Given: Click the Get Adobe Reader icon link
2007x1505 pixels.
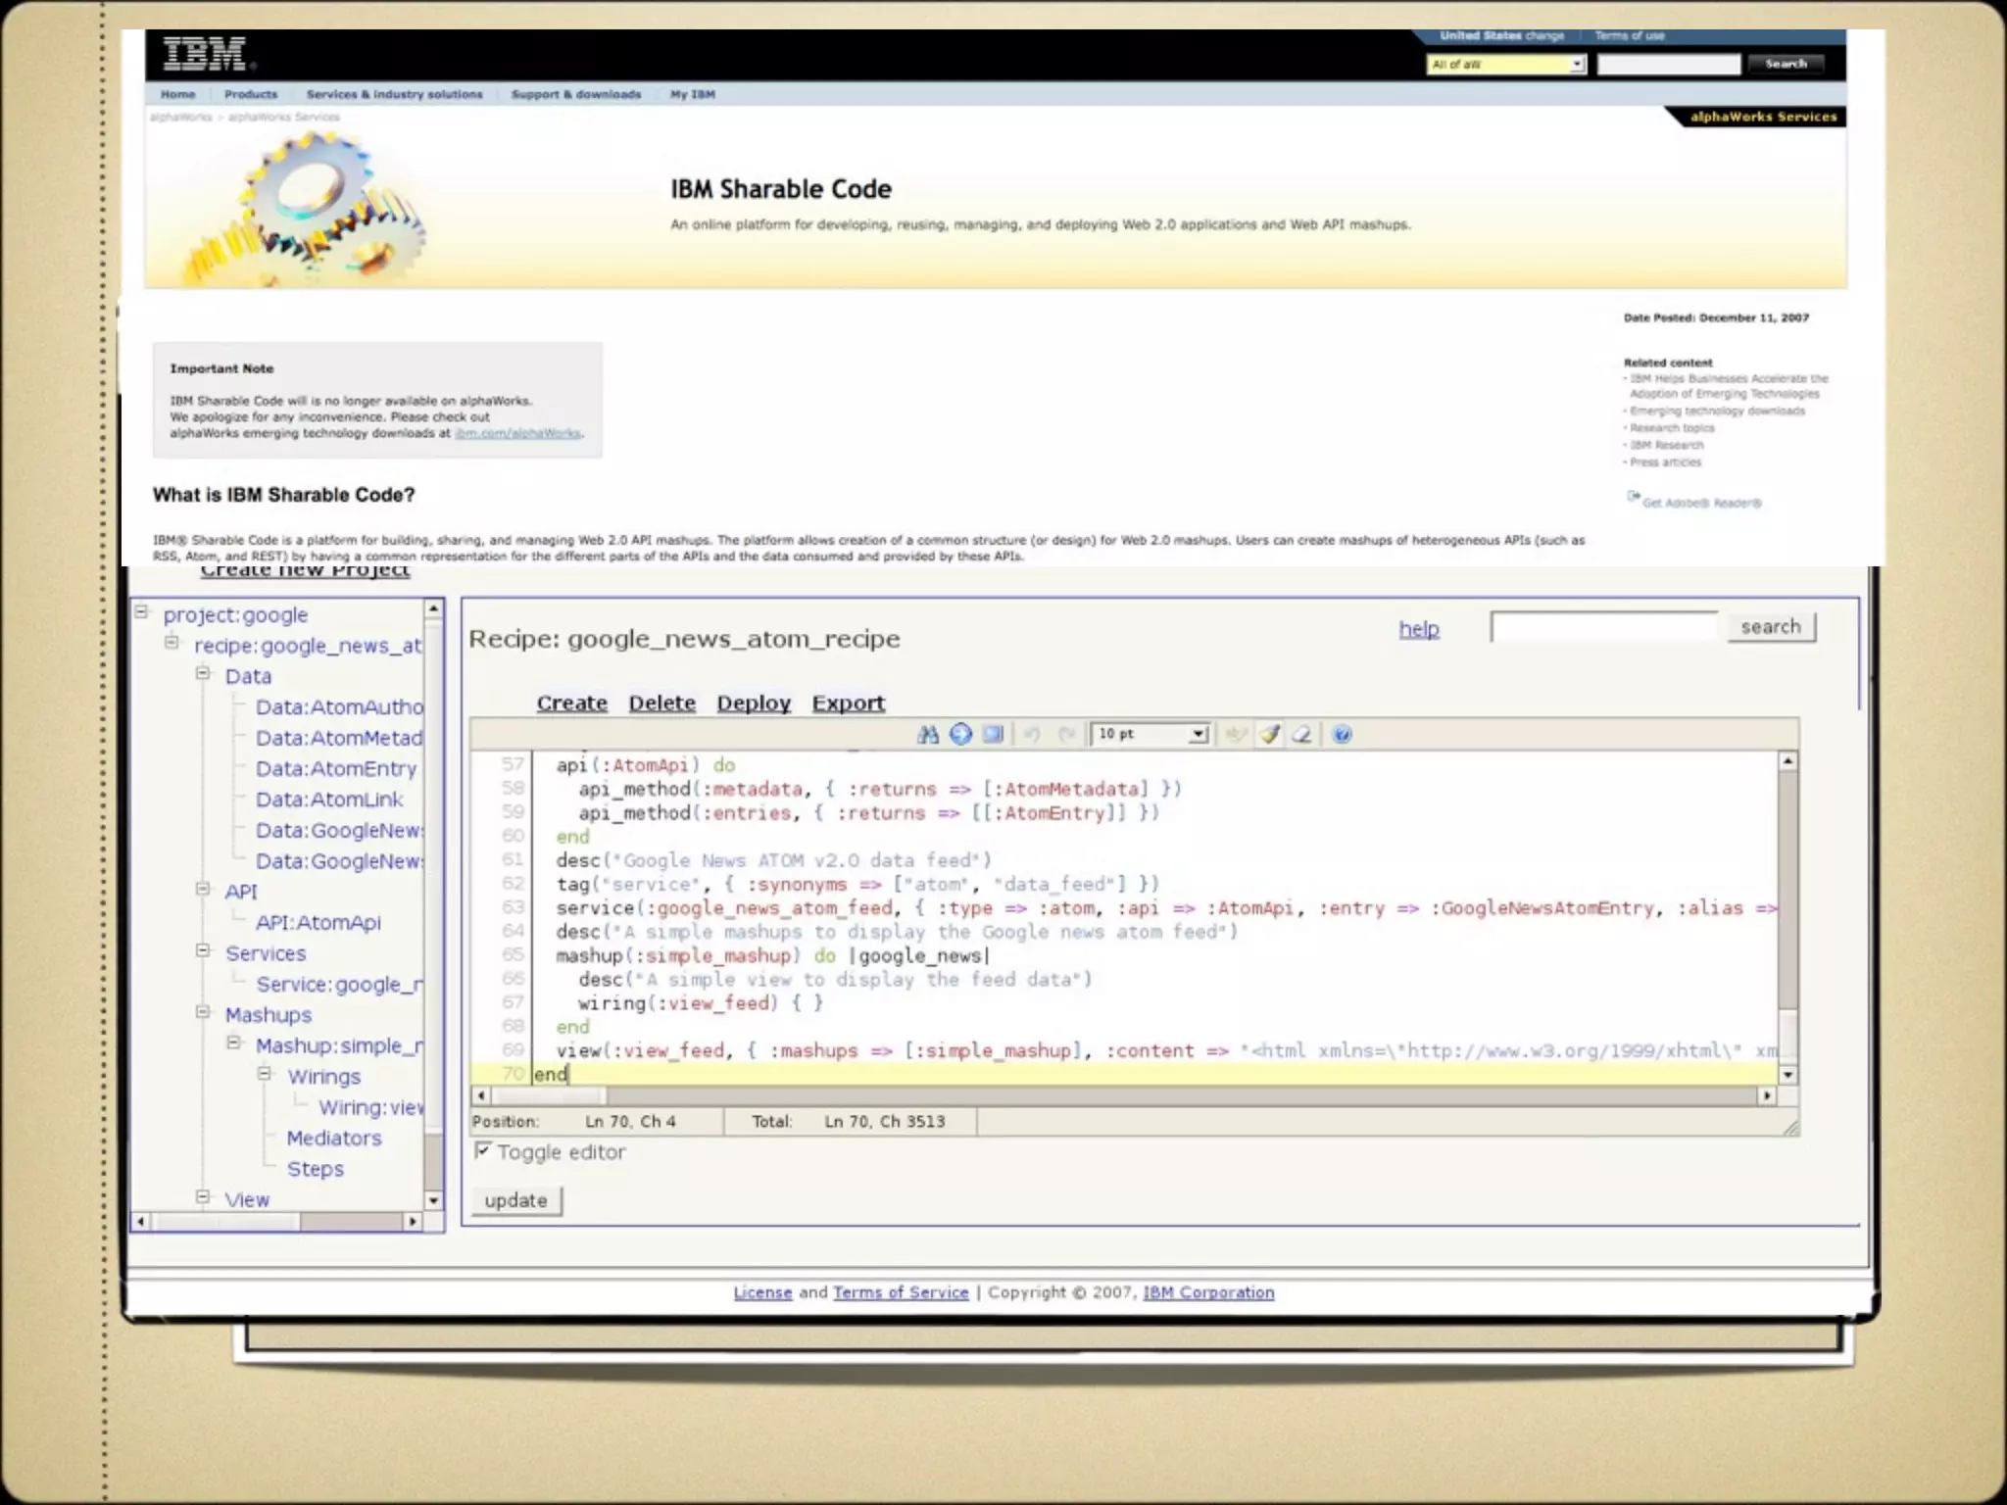Looking at the screenshot, I should click(1634, 497).
